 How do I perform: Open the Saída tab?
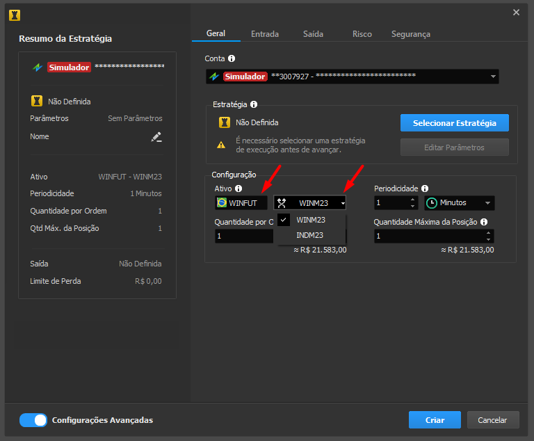pos(314,34)
